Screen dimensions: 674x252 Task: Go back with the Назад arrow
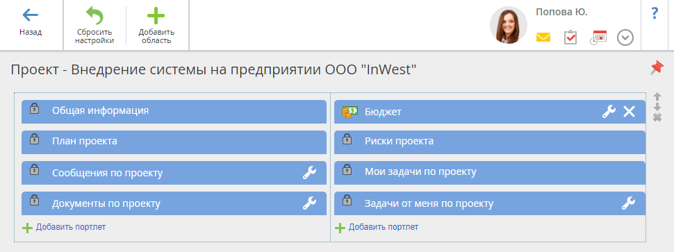tap(30, 15)
